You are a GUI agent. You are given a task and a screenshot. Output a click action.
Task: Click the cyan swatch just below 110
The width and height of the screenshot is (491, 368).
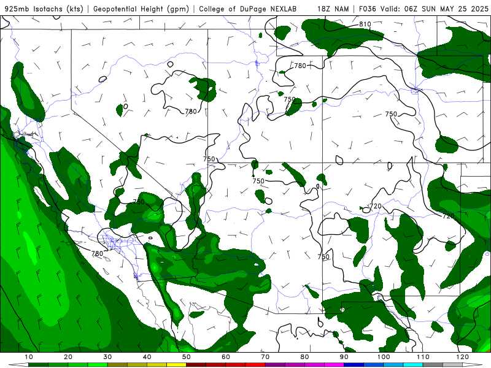[413, 365]
